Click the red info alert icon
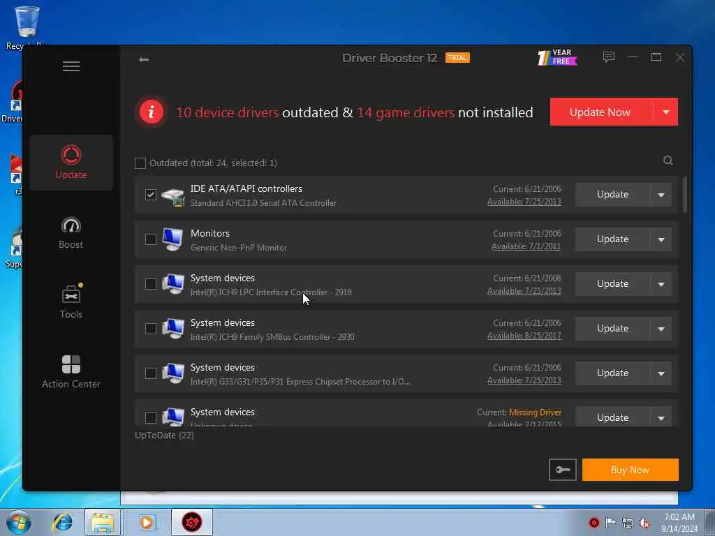This screenshot has width=715, height=536. (152, 112)
